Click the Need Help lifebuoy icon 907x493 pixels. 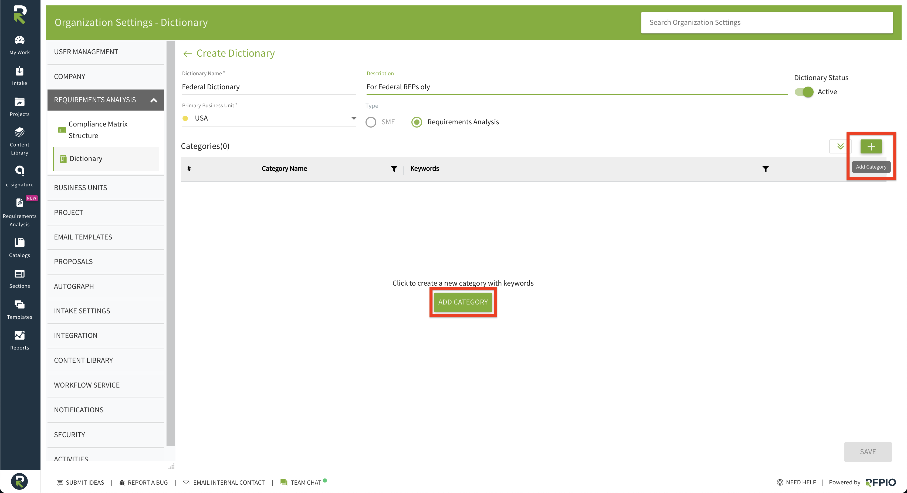tap(780, 482)
